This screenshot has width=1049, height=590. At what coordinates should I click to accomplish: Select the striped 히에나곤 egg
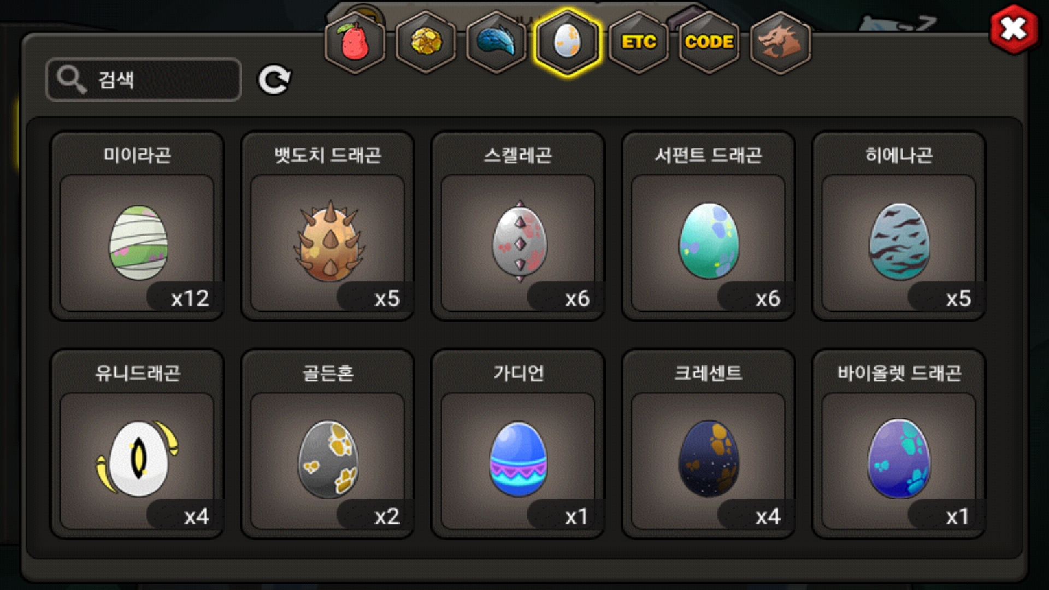coord(899,226)
